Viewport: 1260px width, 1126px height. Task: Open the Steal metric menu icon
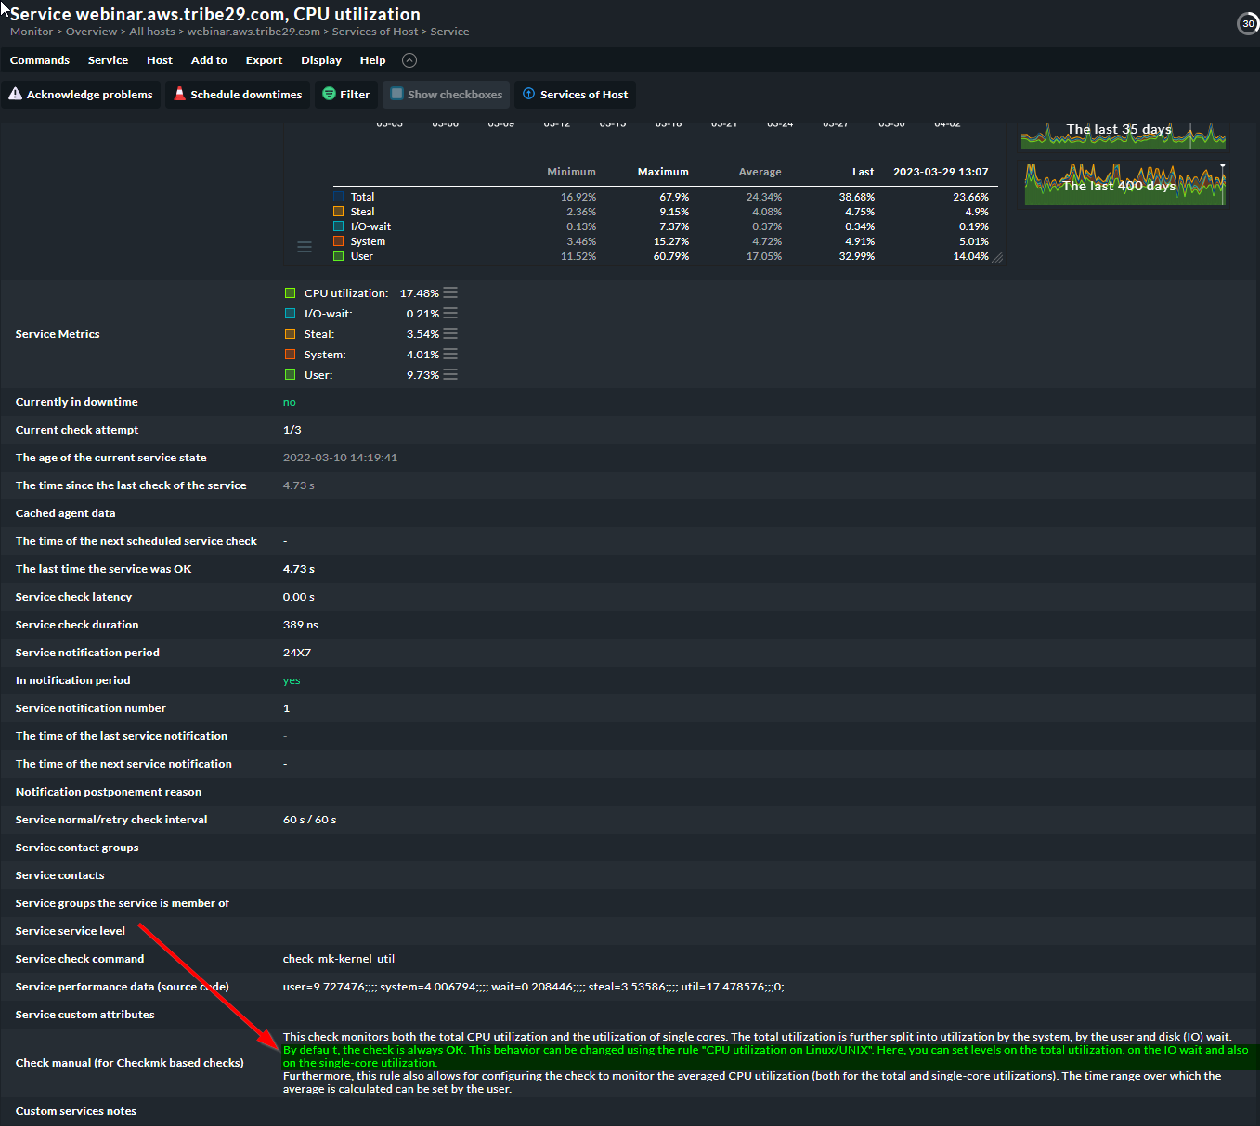point(450,334)
